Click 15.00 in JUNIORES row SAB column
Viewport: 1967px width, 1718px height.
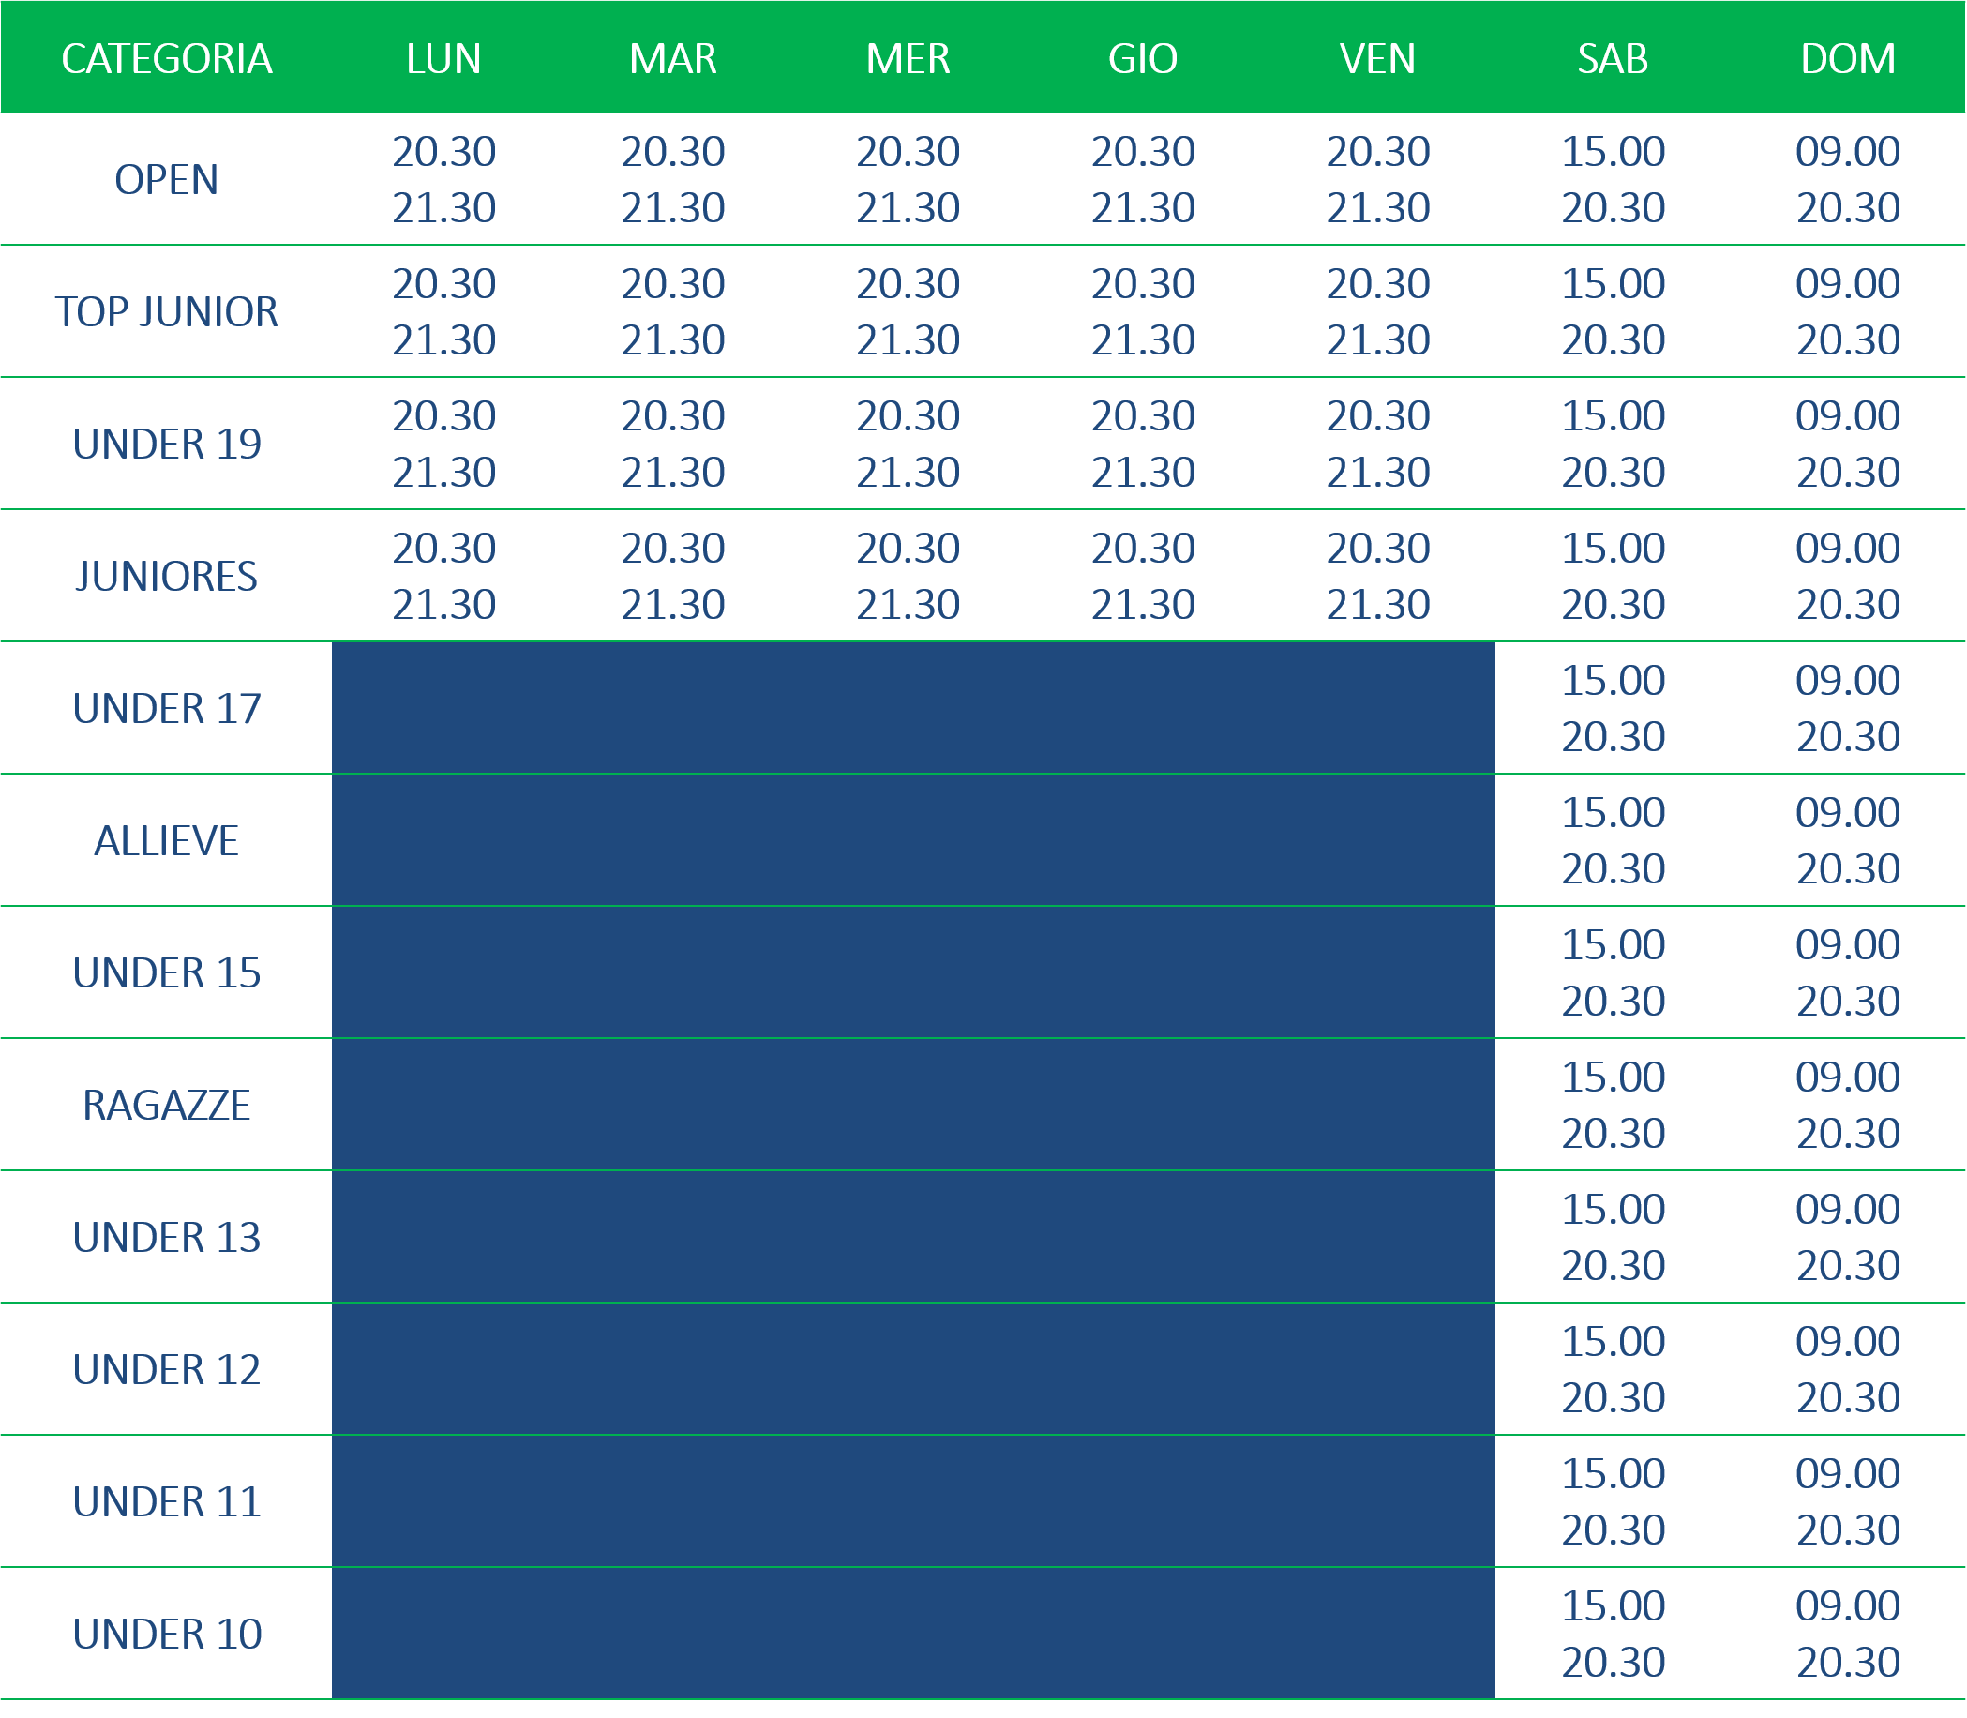[x=1614, y=549]
